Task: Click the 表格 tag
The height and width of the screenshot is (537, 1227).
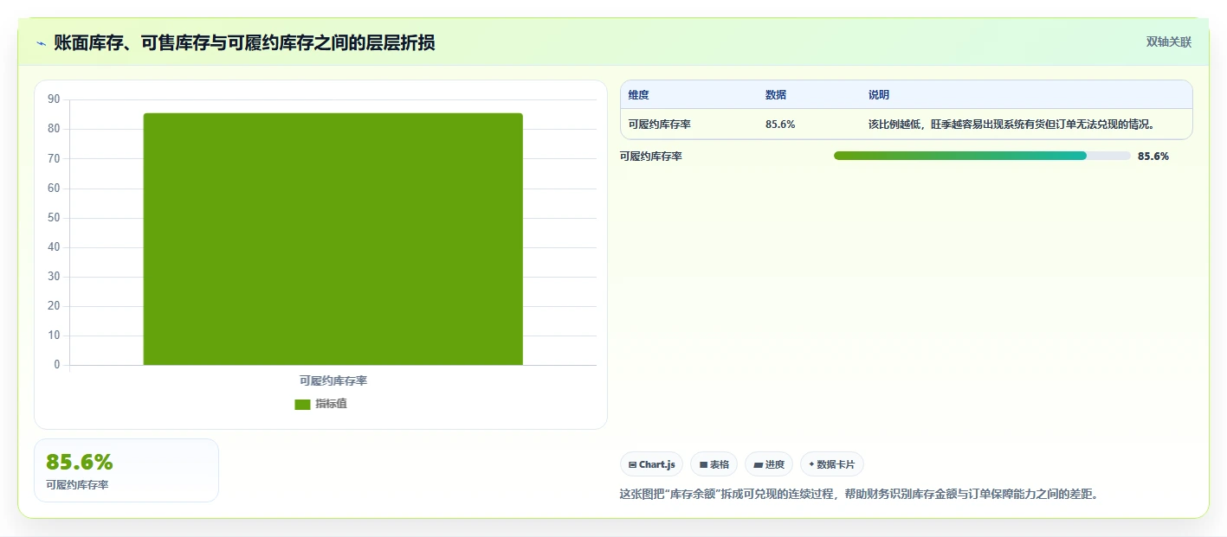Action: coord(714,464)
